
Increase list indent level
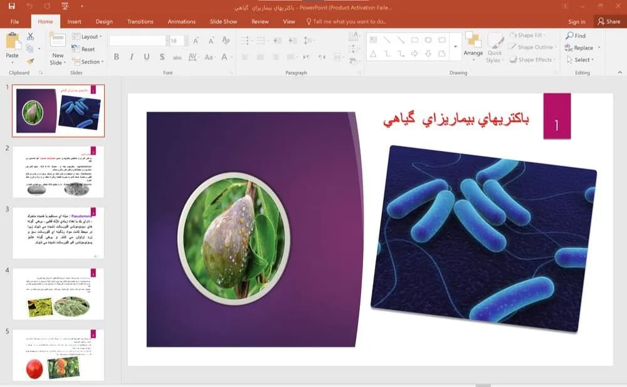point(293,40)
